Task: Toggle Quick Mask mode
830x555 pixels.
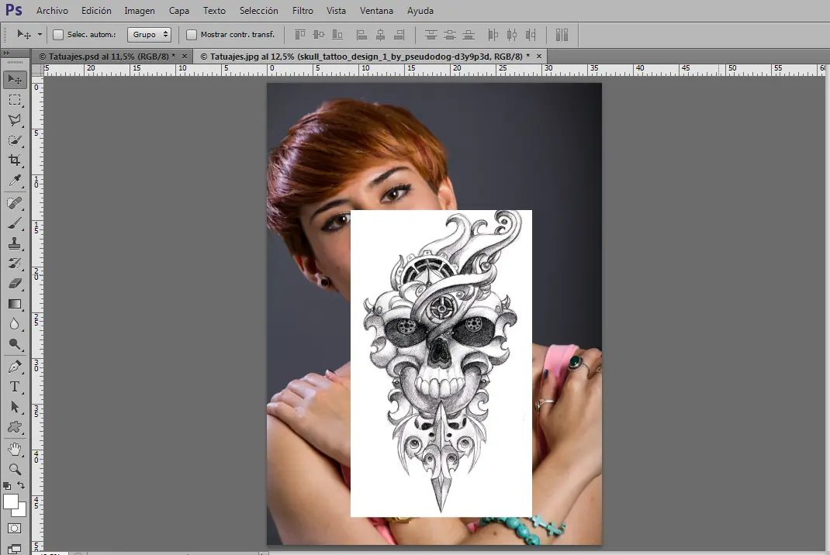Action: point(14,529)
